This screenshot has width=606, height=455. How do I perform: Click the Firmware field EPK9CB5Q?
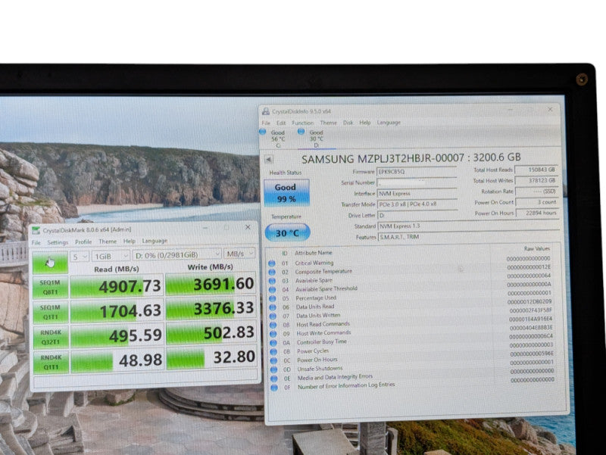417,172
